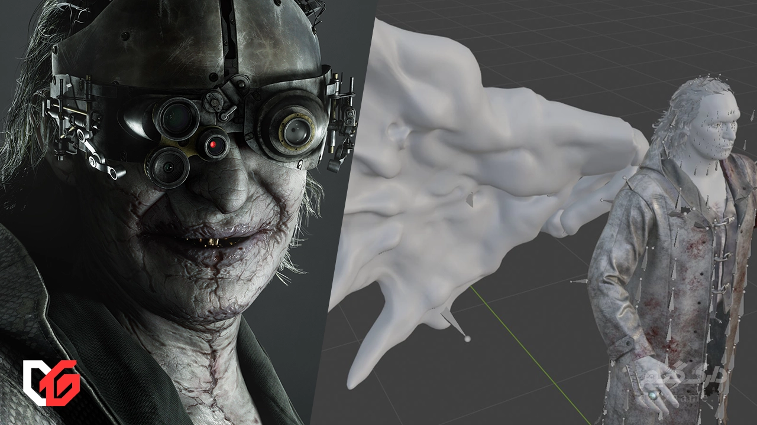Click the red glowing lens on goggles
The image size is (757, 425).
[x=215, y=145]
